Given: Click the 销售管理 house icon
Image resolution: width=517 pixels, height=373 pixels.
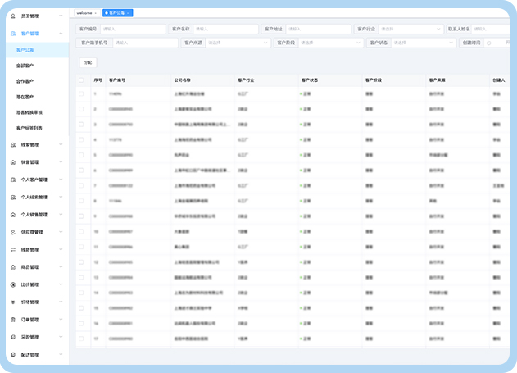Looking at the screenshot, I should [13, 161].
